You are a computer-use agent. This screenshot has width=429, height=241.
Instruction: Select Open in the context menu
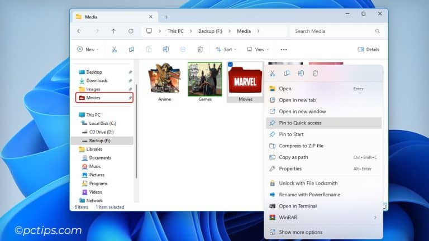pyautogui.click(x=323, y=89)
